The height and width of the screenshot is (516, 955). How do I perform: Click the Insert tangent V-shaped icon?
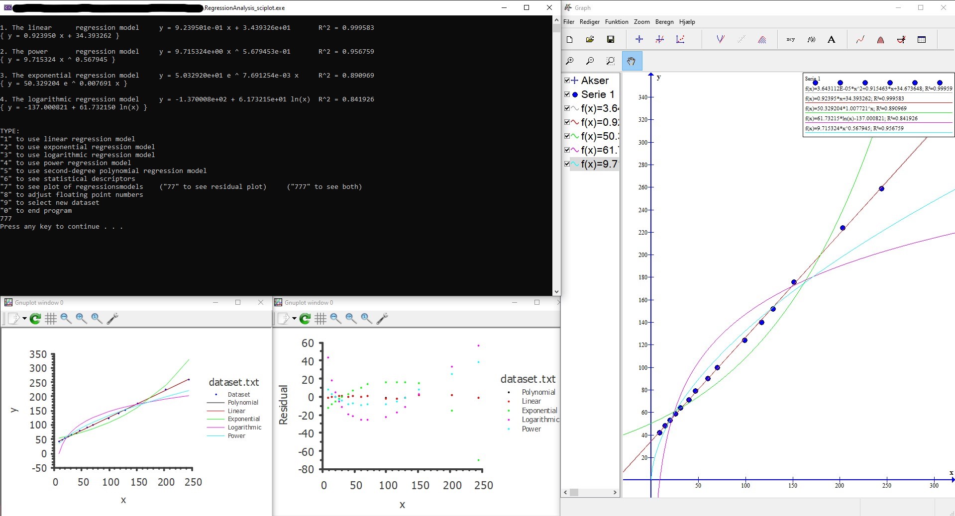point(720,40)
